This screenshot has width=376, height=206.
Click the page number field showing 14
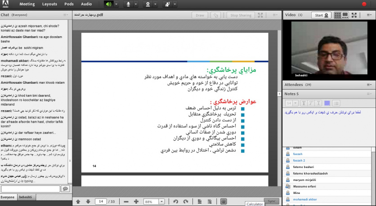(101, 202)
